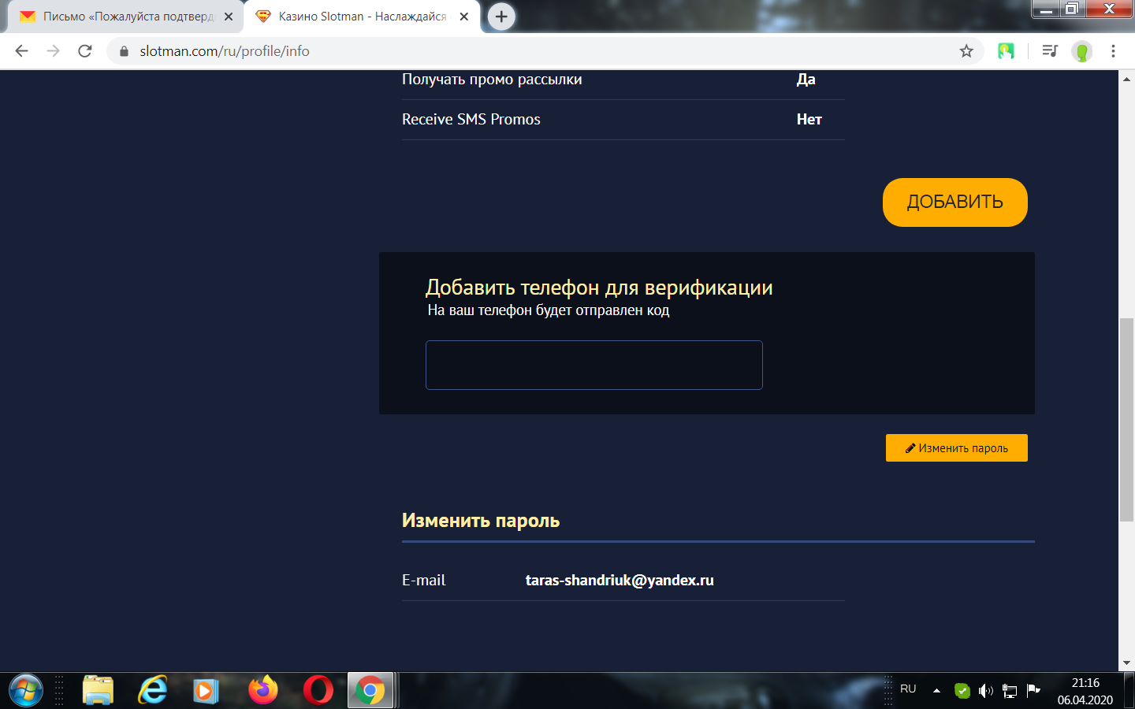Close the Chrome window
Image resolution: width=1135 pixels, height=709 pixels.
pos(1109,9)
